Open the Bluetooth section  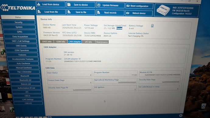[x=25, y=76]
